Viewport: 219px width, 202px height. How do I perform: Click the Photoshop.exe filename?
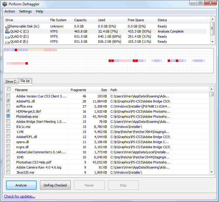(x=27, y=117)
